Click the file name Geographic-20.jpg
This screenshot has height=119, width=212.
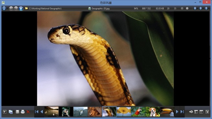click(x=101, y=8)
